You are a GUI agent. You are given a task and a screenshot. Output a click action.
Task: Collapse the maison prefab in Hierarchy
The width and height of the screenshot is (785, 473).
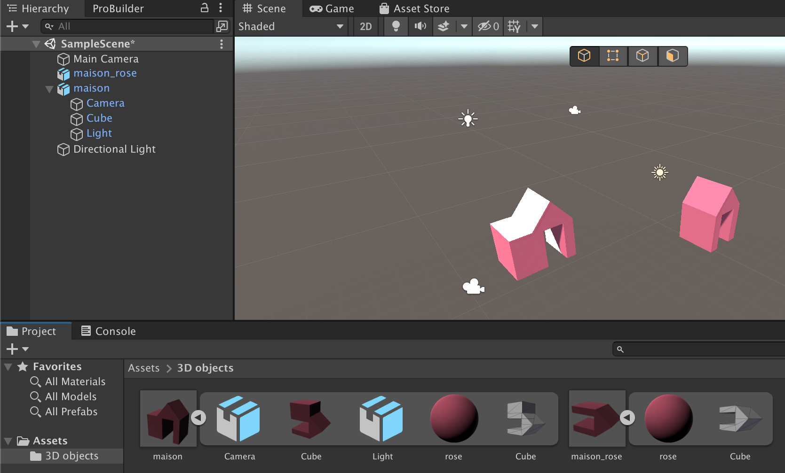[x=49, y=89]
